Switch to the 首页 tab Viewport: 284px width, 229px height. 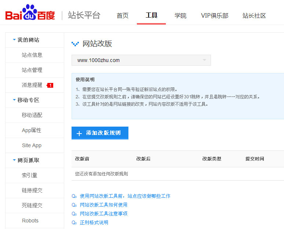click(123, 16)
